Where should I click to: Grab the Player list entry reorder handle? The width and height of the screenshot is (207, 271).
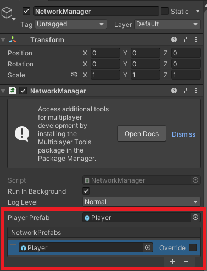coord(13,246)
